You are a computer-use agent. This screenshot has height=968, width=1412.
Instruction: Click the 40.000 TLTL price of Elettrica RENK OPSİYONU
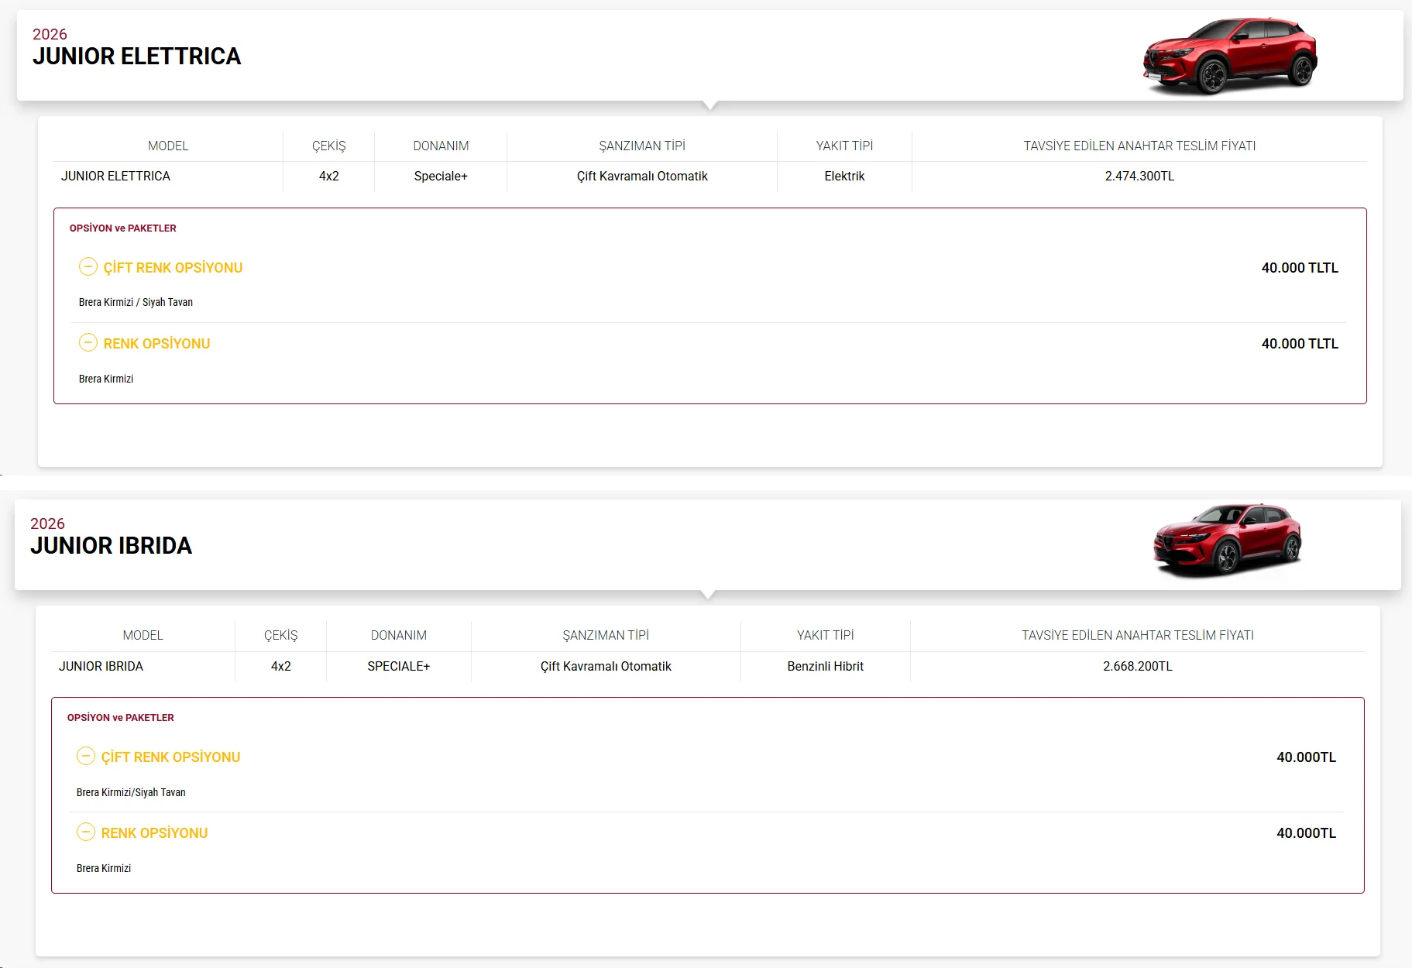point(1300,344)
